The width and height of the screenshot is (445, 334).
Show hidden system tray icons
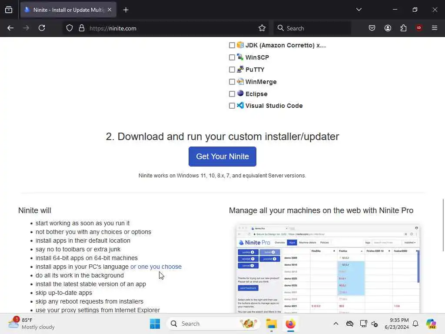click(x=336, y=324)
